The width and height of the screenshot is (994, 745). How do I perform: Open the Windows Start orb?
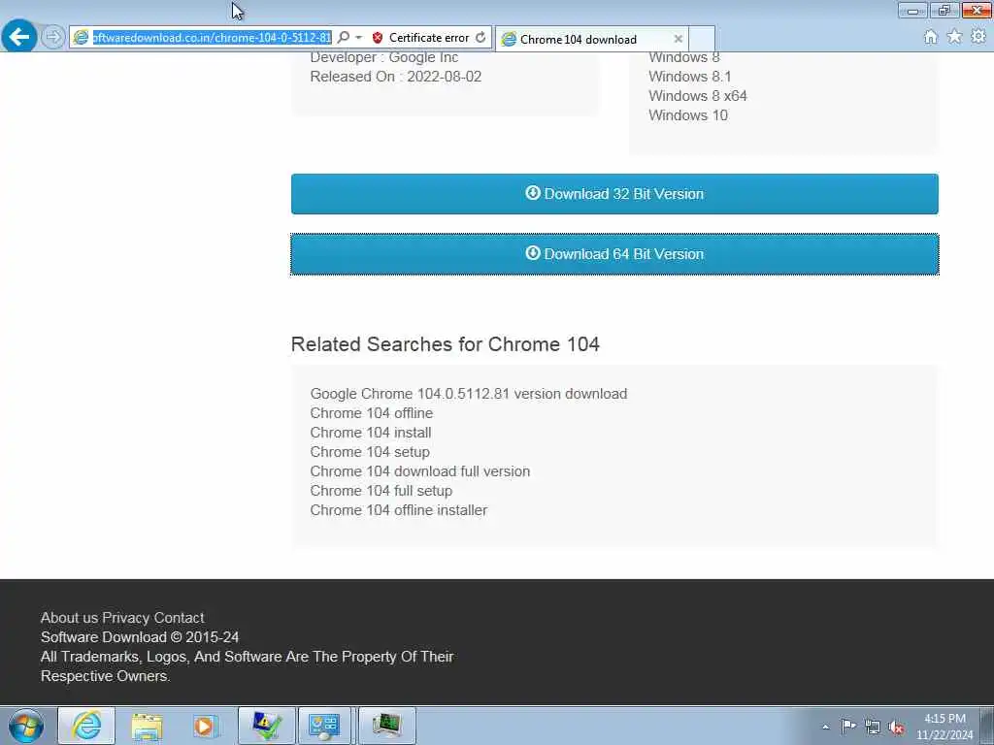point(26,726)
